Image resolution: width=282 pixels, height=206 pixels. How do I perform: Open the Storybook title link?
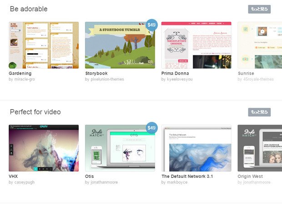(x=96, y=73)
